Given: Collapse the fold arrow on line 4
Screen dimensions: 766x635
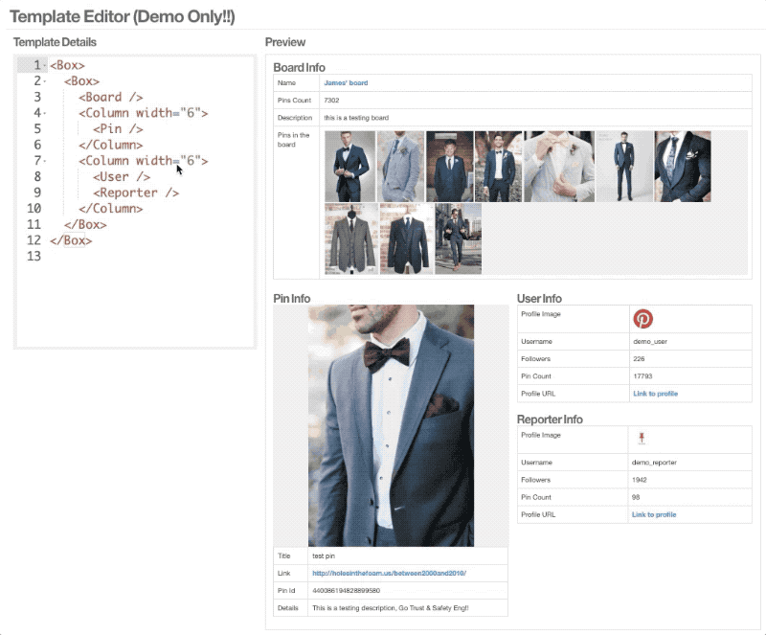Looking at the screenshot, I should tap(44, 113).
